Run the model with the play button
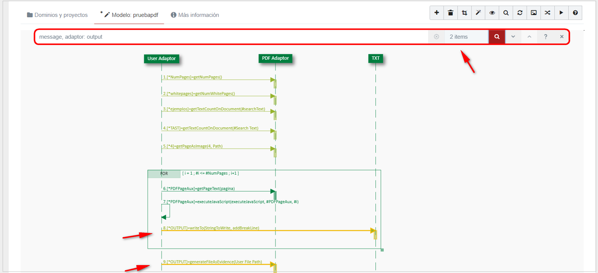The height and width of the screenshot is (273, 598). pos(561,13)
